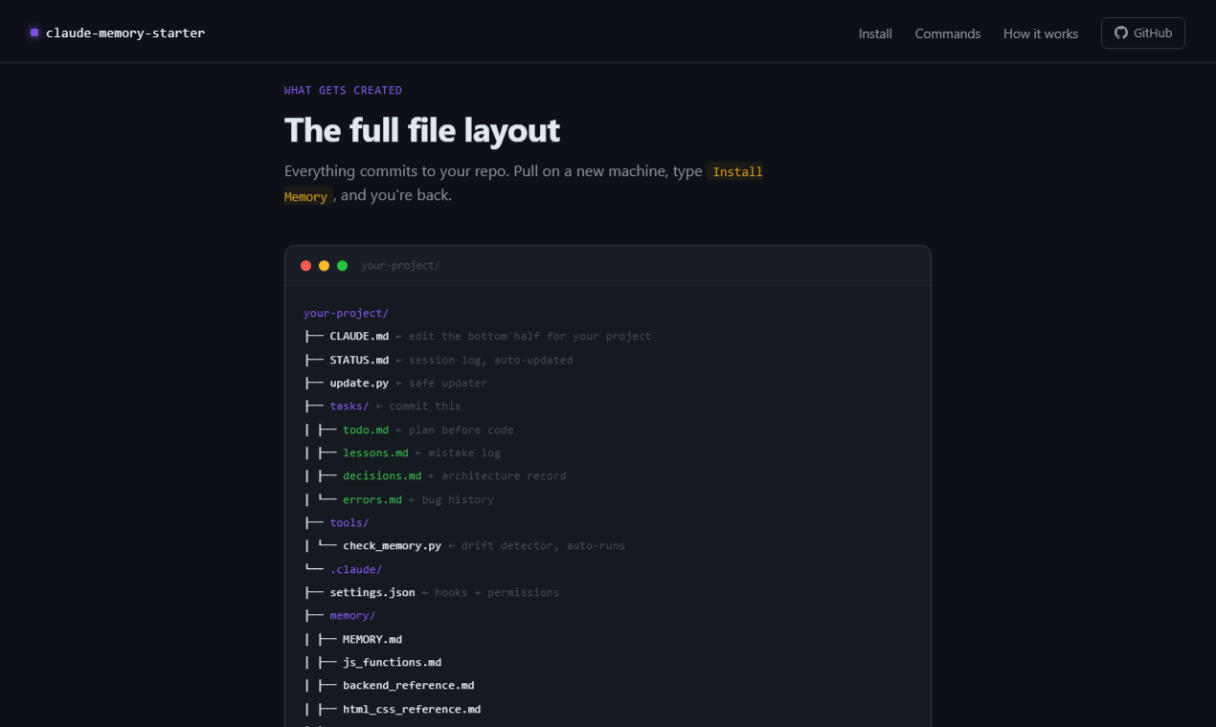Click the 'safe updater' comment
This screenshot has height=727, width=1216.
click(448, 383)
